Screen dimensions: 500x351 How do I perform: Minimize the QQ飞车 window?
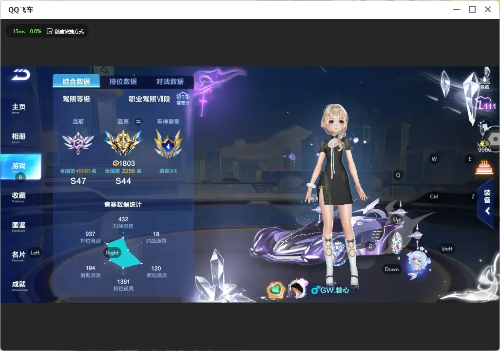[457, 10]
